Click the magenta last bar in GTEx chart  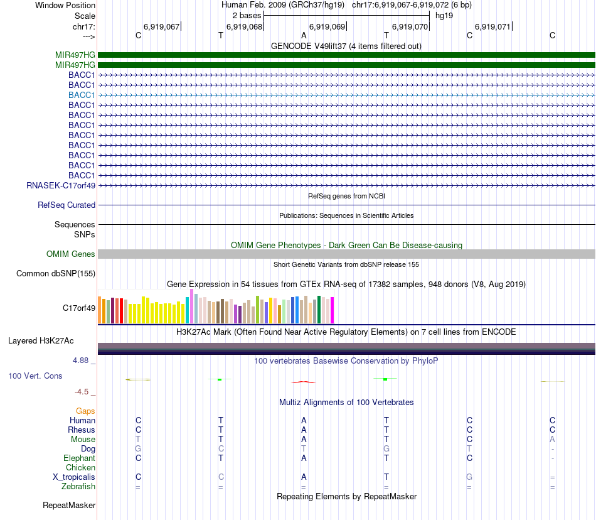(x=333, y=310)
